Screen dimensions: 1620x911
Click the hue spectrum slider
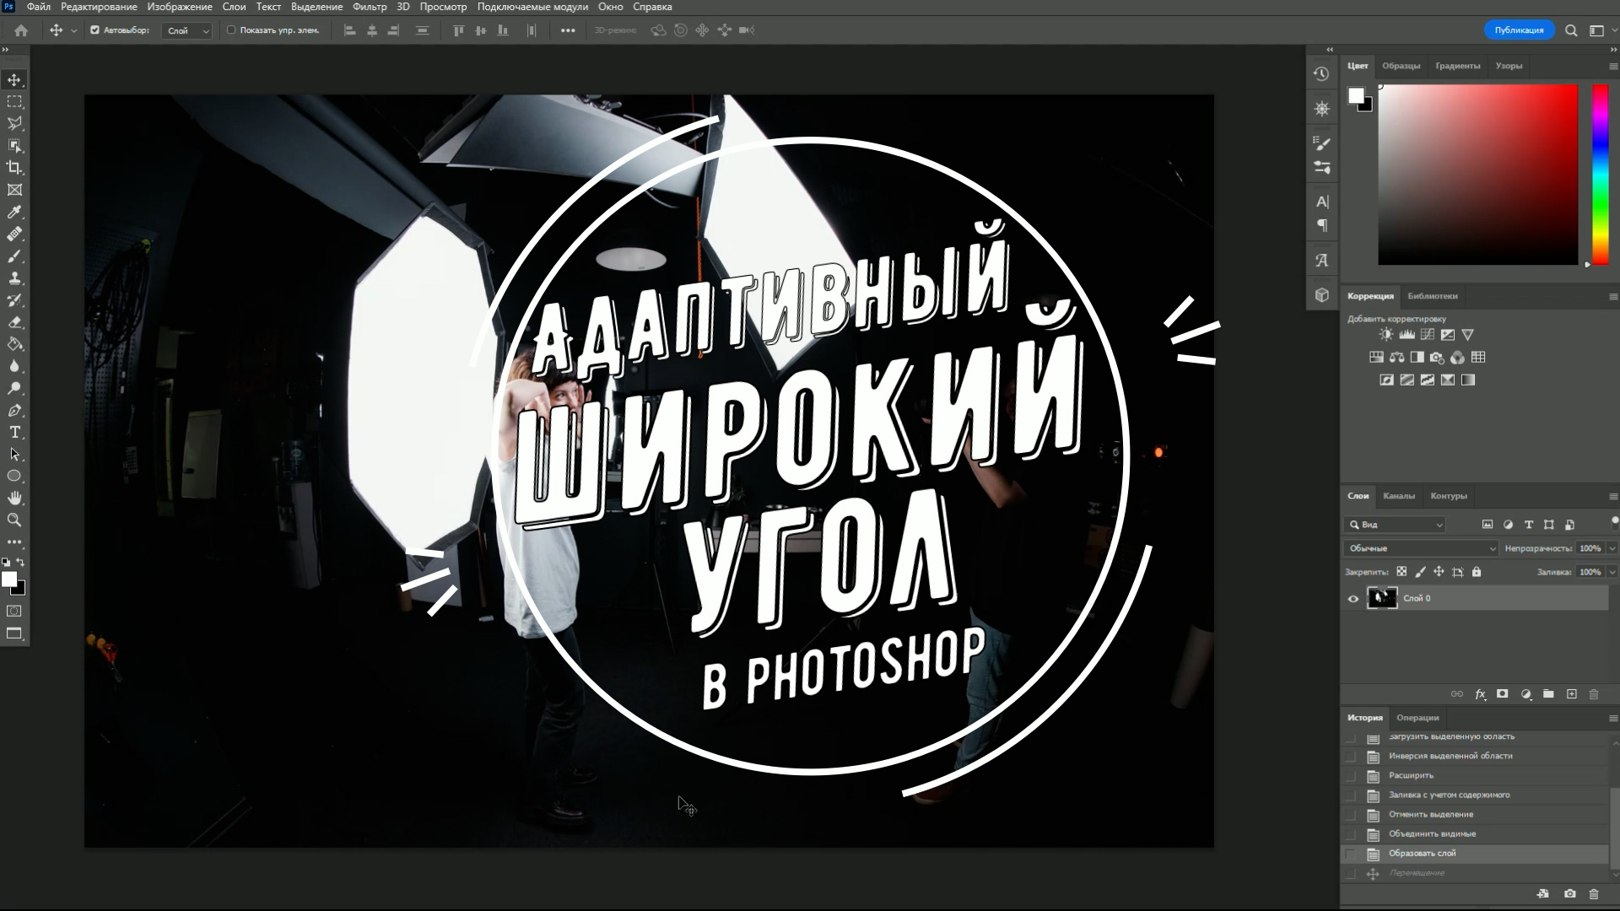click(1600, 175)
